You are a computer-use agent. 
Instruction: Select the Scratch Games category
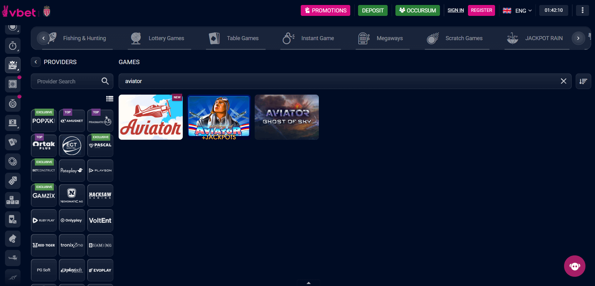pyautogui.click(x=457, y=38)
